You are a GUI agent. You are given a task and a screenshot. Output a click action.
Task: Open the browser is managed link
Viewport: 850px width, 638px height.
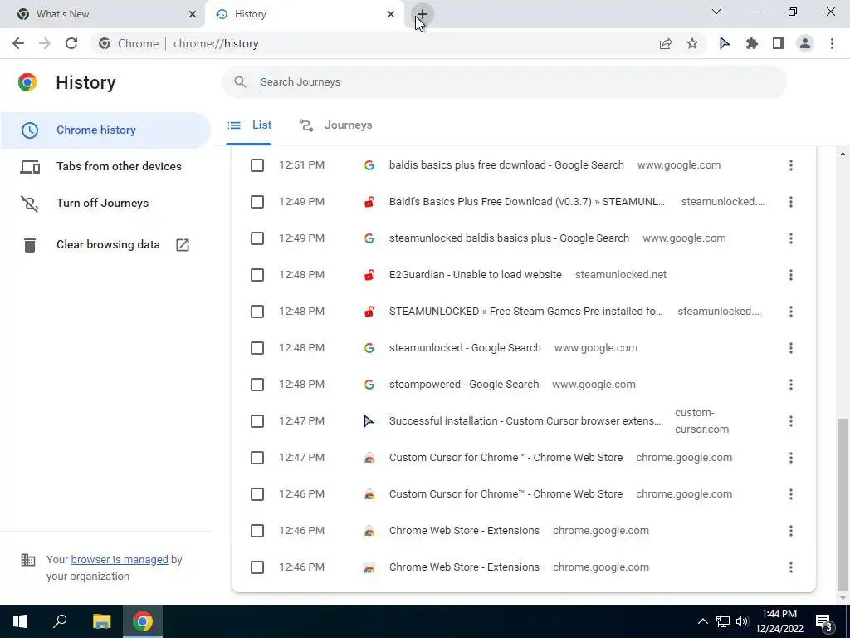[x=120, y=559]
